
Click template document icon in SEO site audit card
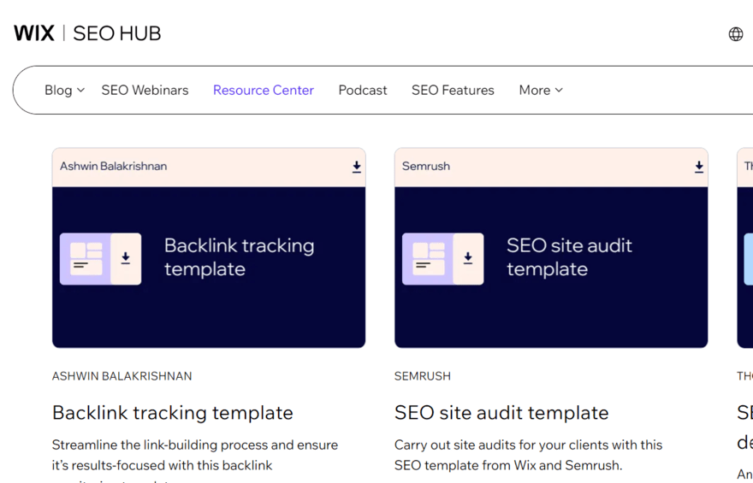[x=442, y=259]
